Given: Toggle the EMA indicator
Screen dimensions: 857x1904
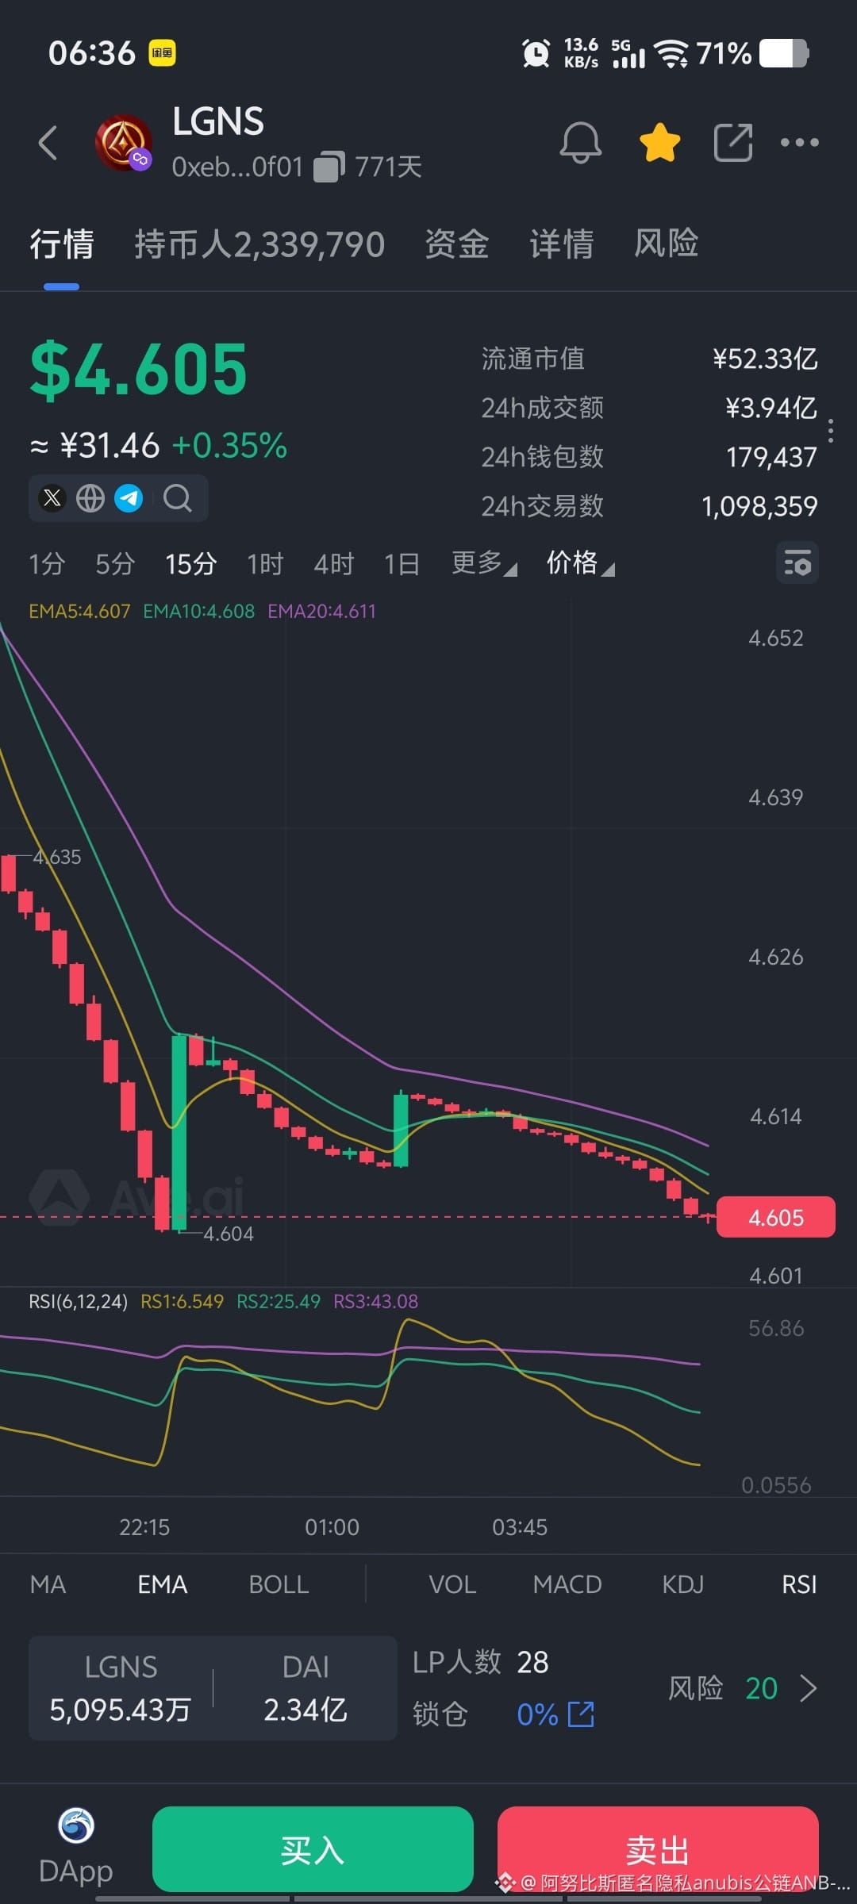Looking at the screenshot, I should (x=163, y=1584).
